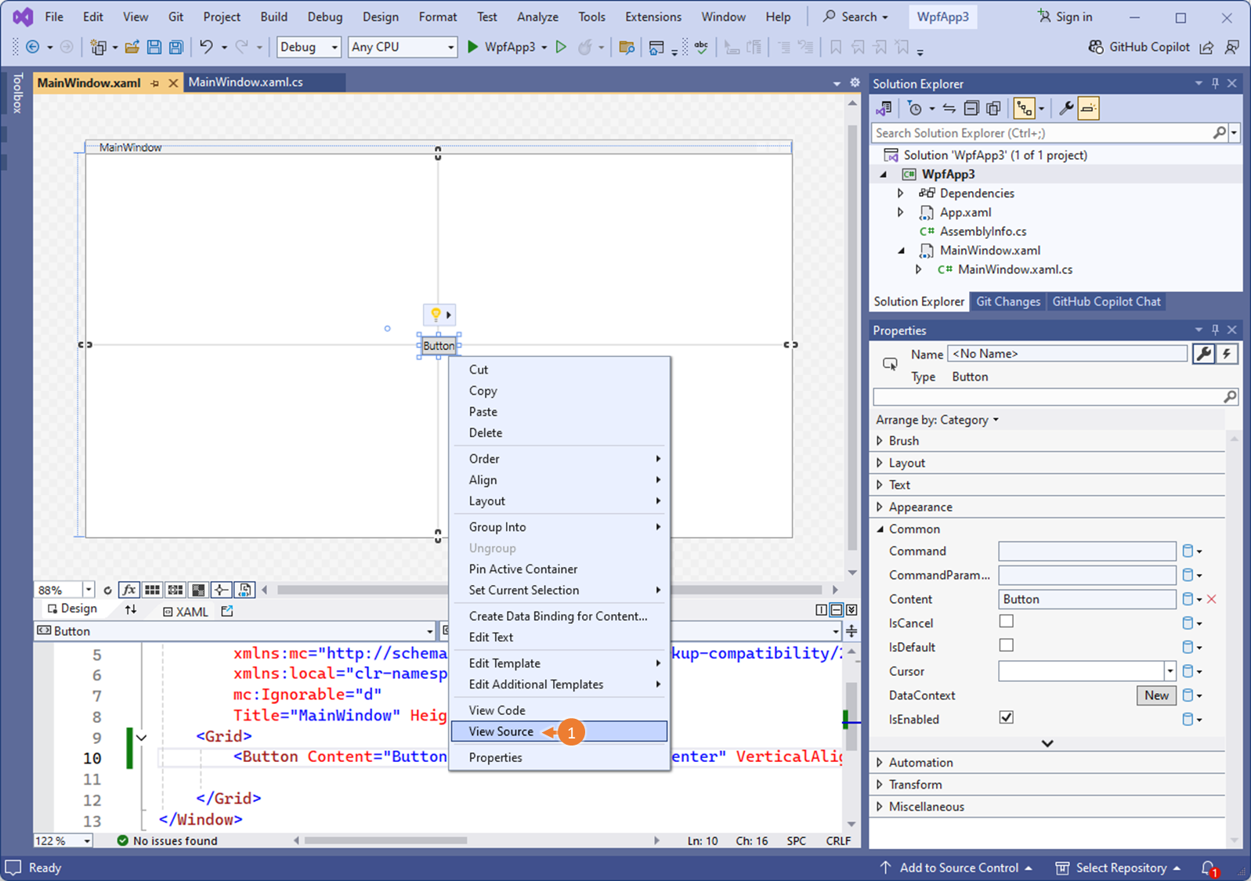Viewport: 1251px width, 881px height.
Task: Click the swap panes arrows icon beside Design tab
Action: tap(131, 609)
